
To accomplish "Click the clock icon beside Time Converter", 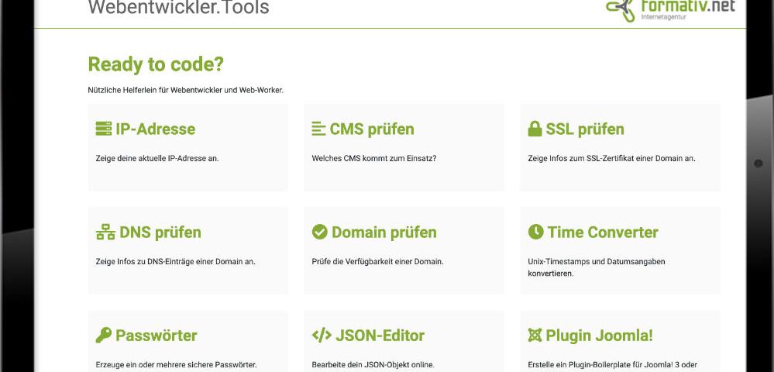I will [x=535, y=232].
